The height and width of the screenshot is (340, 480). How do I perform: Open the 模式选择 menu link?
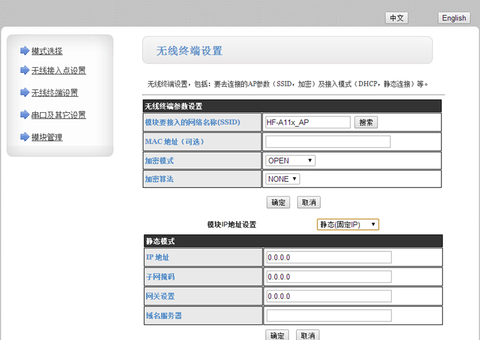[47, 51]
